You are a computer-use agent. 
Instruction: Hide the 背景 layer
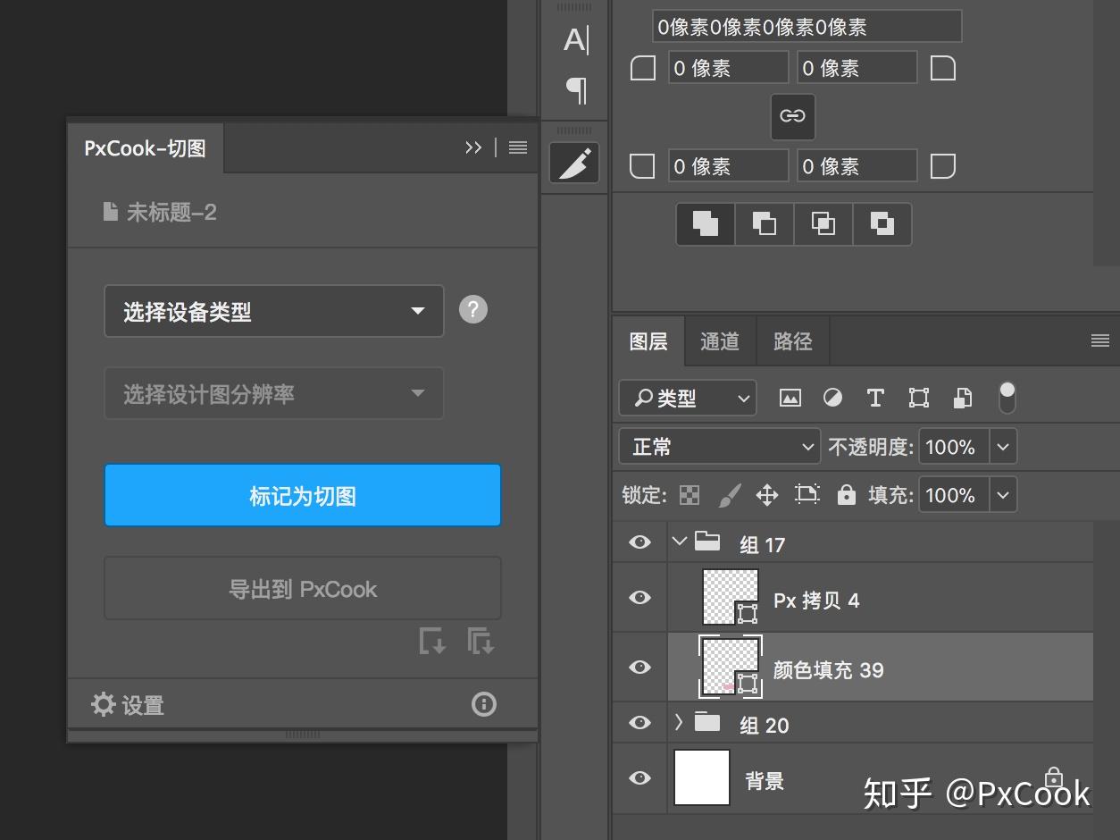click(x=639, y=778)
